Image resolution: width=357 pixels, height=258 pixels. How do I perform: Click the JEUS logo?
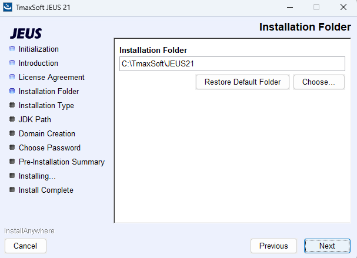(26, 33)
